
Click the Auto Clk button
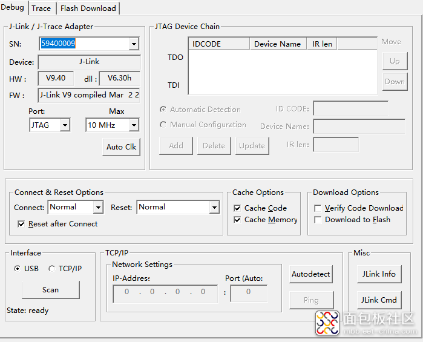pyautogui.click(x=122, y=147)
